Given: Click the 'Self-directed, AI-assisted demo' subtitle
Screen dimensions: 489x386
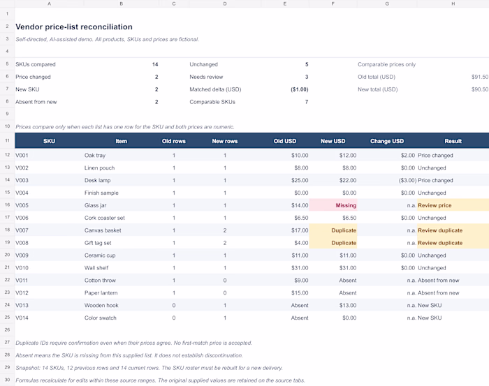Looking at the screenshot, I should (108, 39).
